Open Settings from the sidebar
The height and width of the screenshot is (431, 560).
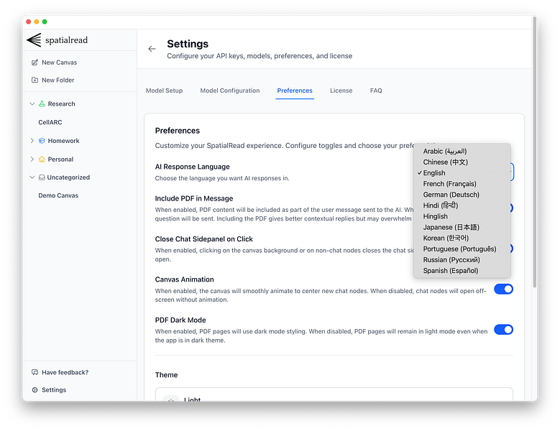pos(54,390)
